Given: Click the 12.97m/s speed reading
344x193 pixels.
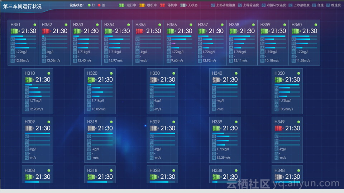Looking at the screenshot, I should 116,61.
